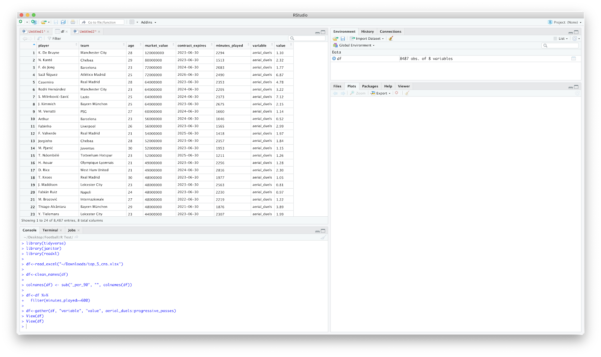
Task: Close the Untitled1 tab
Action: pyautogui.click(x=48, y=31)
